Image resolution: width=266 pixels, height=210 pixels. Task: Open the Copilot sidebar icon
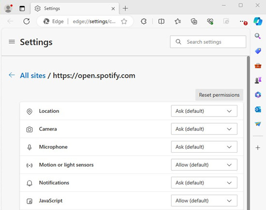tap(258, 22)
